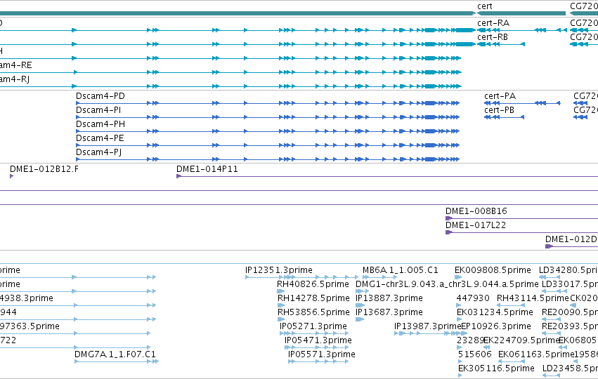Click the am4-RJ transcript label

coord(15,79)
